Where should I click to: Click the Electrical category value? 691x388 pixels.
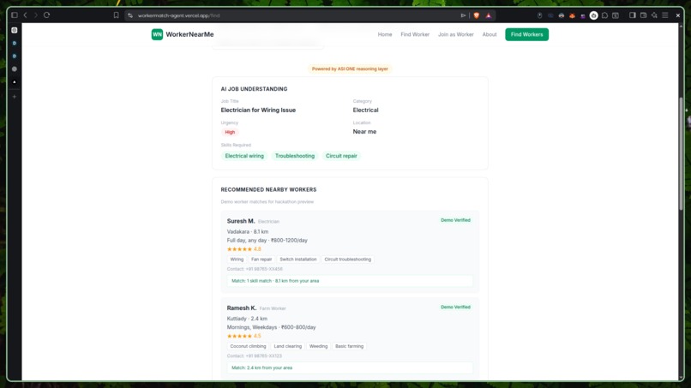pyautogui.click(x=365, y=110)
